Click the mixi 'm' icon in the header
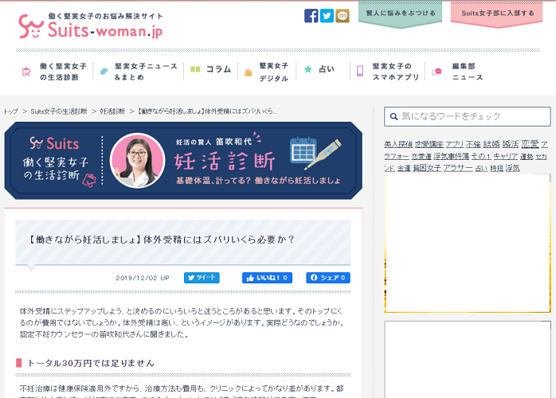Screen dimensions: 556x398 [343, 16]
